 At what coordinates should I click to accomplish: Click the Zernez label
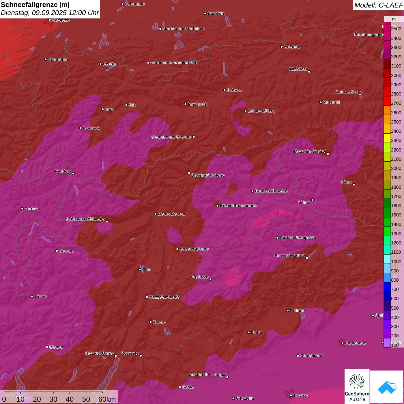(x=31, y=209)
